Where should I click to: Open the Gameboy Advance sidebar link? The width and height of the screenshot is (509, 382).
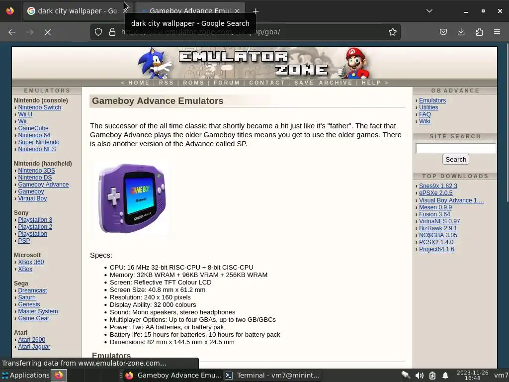pyautogui.click(x=43, y=185)
